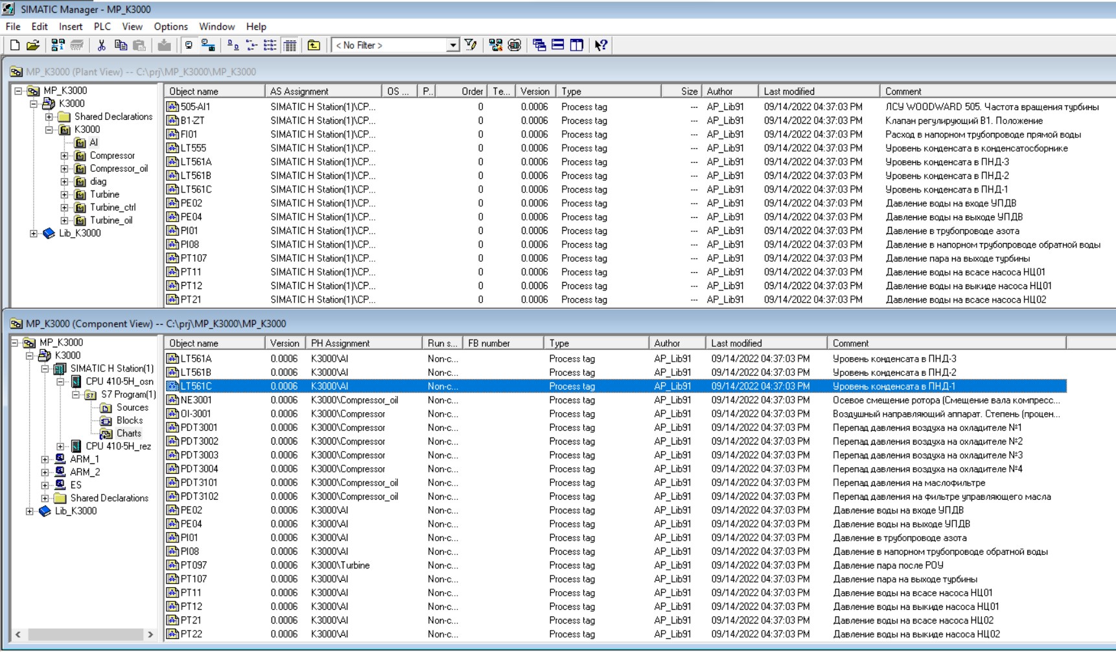Expand CPU 410-5H_rez in Component View
This screenshot has height=652, width=1116.
(60, 446)
